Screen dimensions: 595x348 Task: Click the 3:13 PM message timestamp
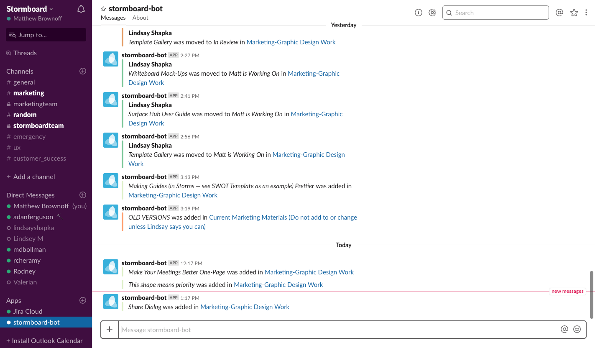click(190, 177)
